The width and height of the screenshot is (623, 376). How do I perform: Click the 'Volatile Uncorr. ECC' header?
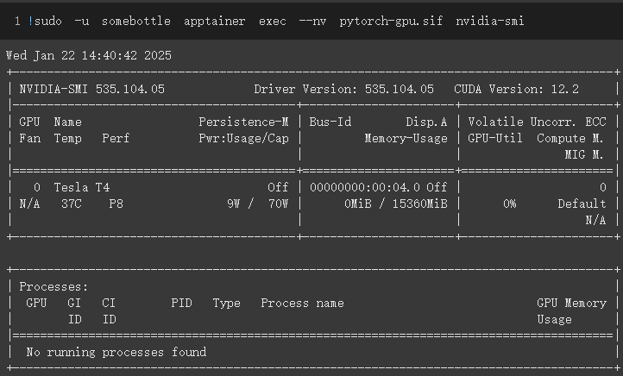pos(538,122)
